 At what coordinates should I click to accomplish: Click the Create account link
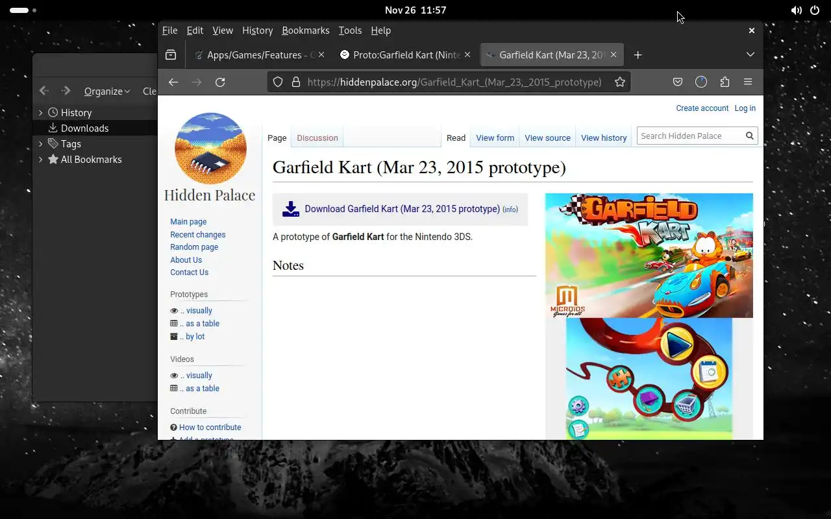pos(702,108)
